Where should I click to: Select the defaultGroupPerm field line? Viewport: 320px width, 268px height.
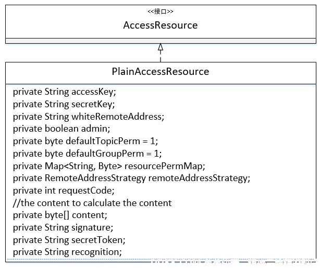coord(88,154)
